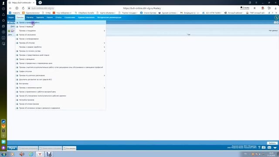Open Настройка приказов entry
Image resolution: width=279 pixels, height=157 pixels.
61,100
